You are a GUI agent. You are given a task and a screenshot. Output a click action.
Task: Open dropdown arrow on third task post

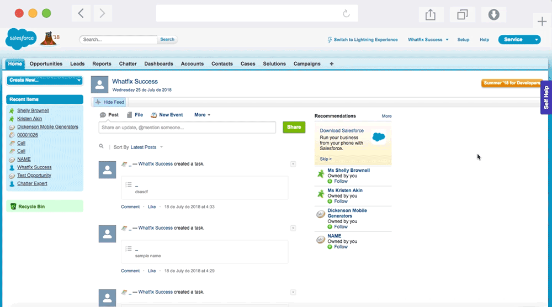[x=293, y=292]
